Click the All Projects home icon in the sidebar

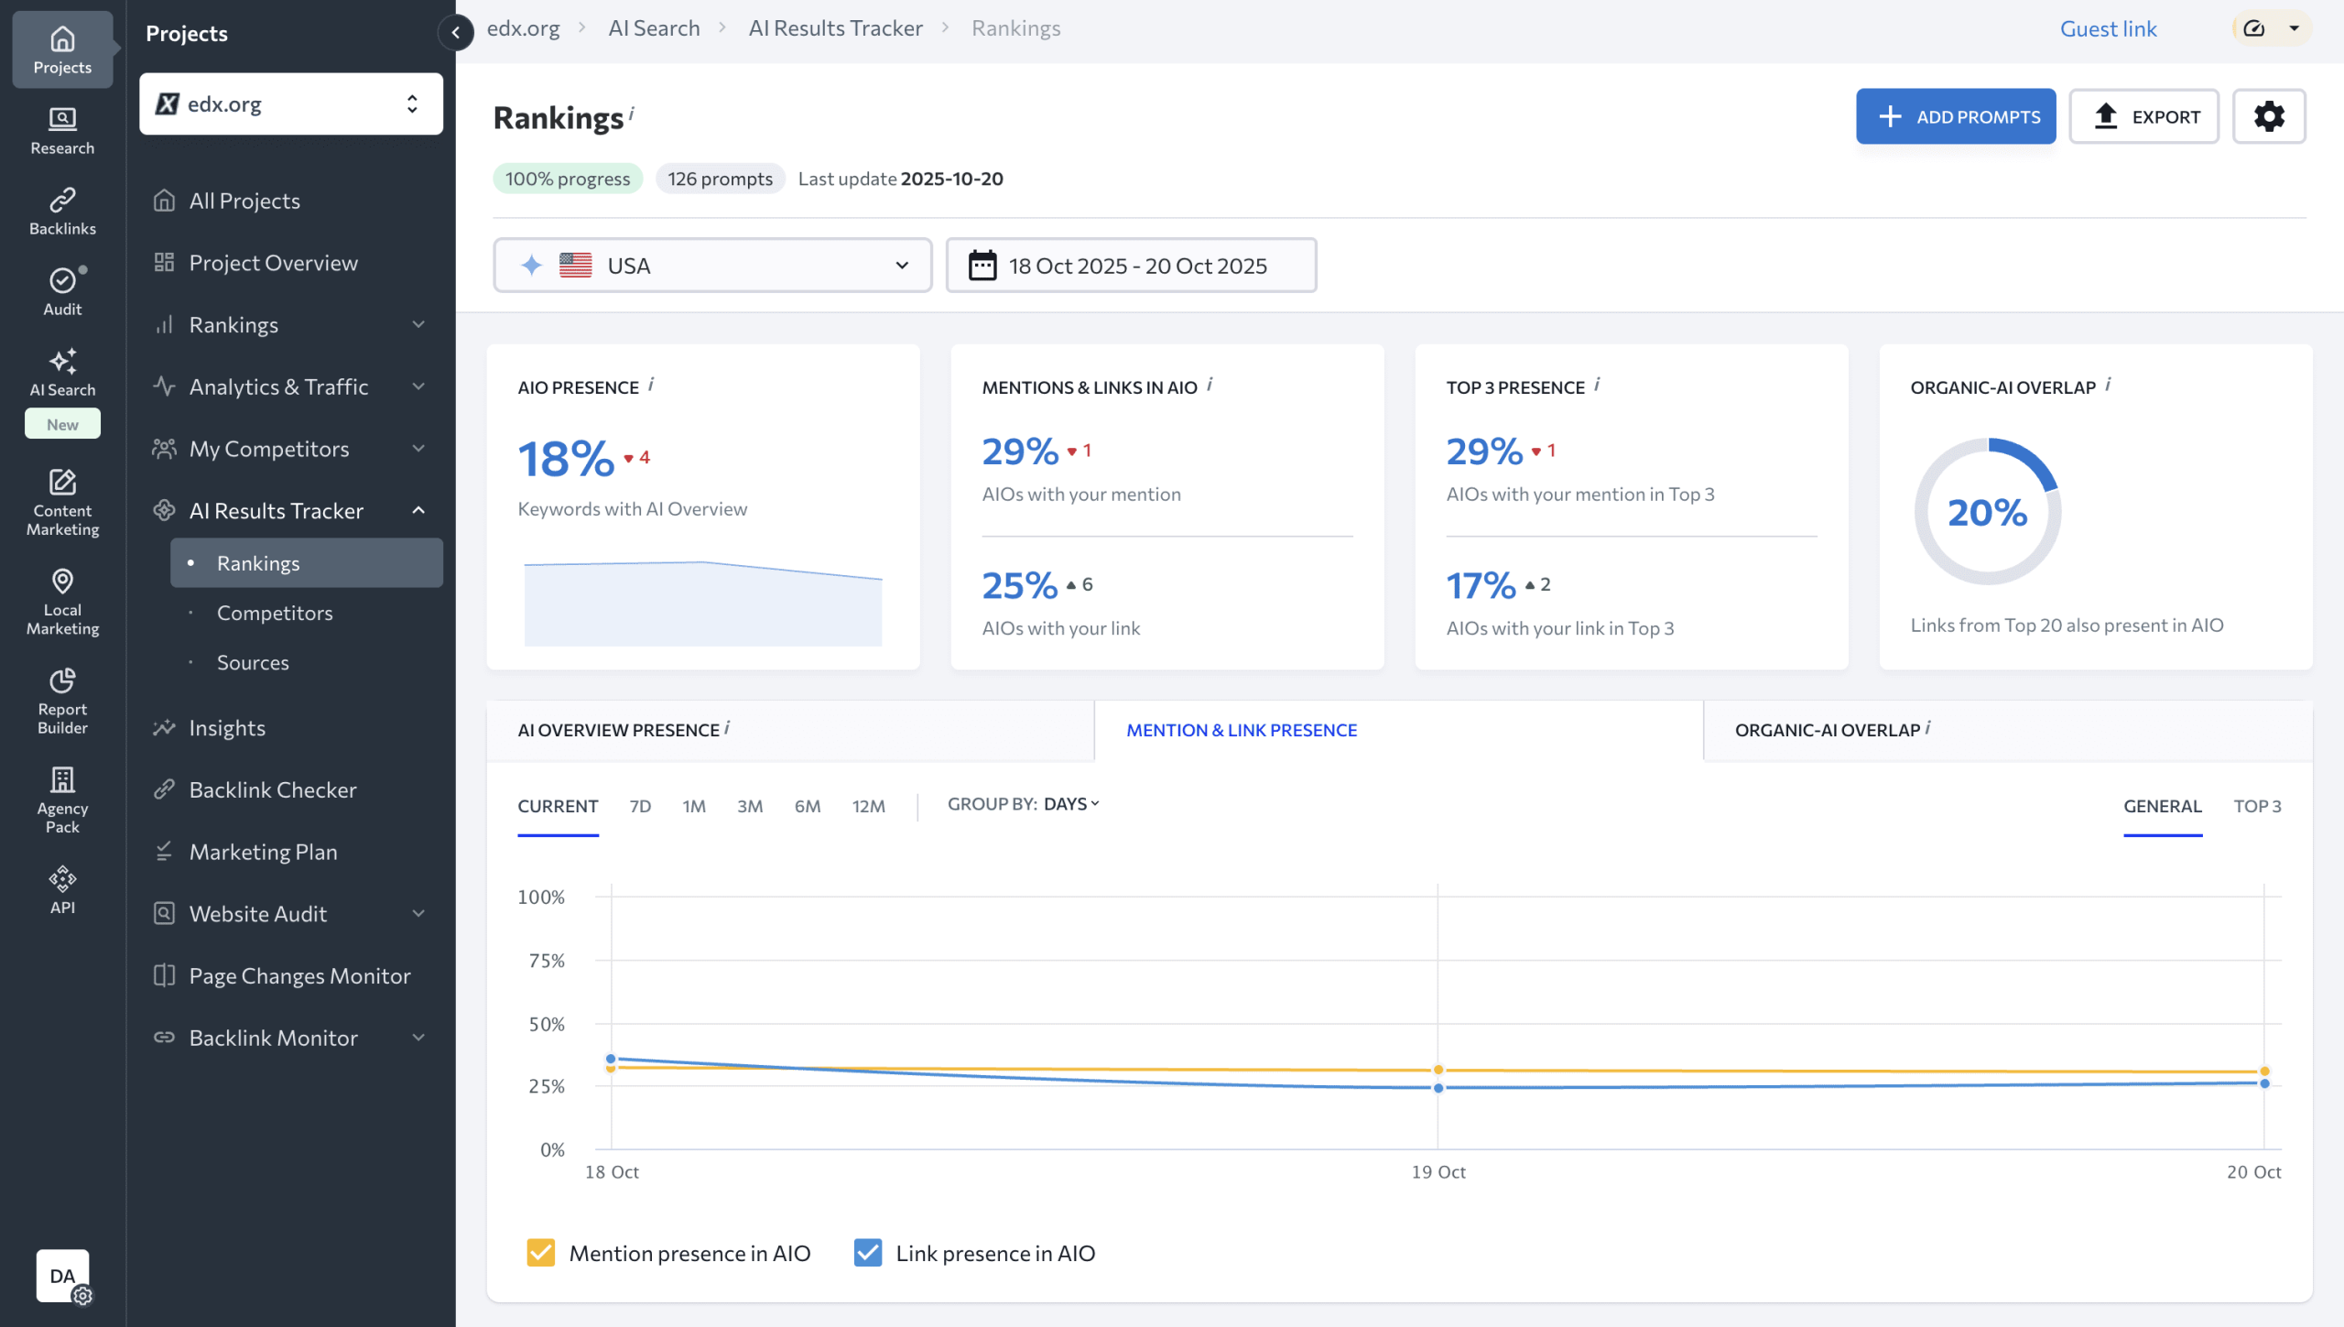(164, 201)
